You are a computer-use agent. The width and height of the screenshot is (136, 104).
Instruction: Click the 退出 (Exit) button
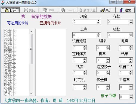pyautogui.click(x=125, y=10)
